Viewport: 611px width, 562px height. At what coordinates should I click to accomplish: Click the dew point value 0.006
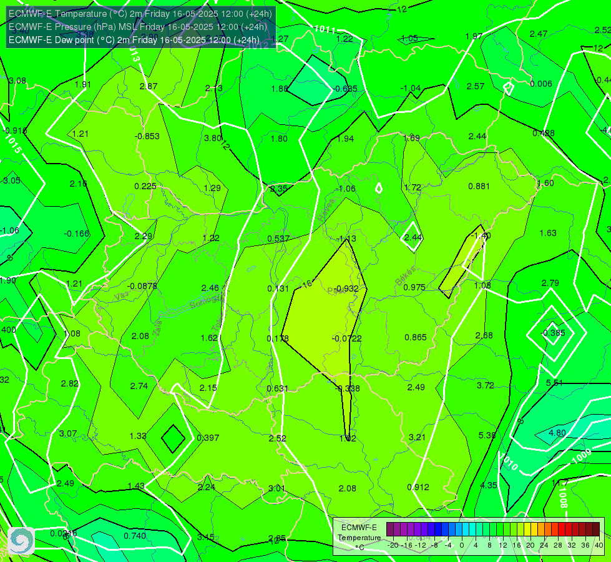(541, 84)
